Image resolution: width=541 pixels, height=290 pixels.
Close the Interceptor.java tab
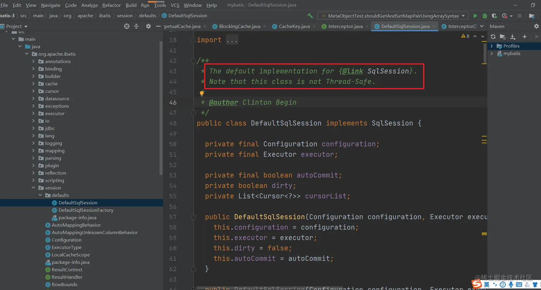point(367,26)
